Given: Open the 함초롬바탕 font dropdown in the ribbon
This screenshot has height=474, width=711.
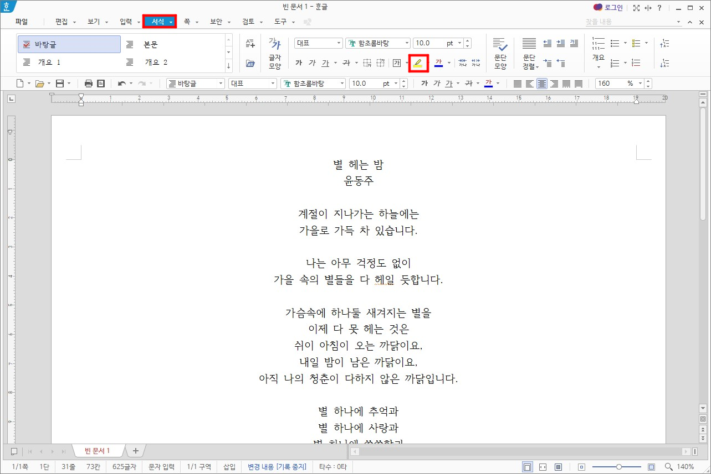Looking at the screenshot, I should (x=406, y=43).
